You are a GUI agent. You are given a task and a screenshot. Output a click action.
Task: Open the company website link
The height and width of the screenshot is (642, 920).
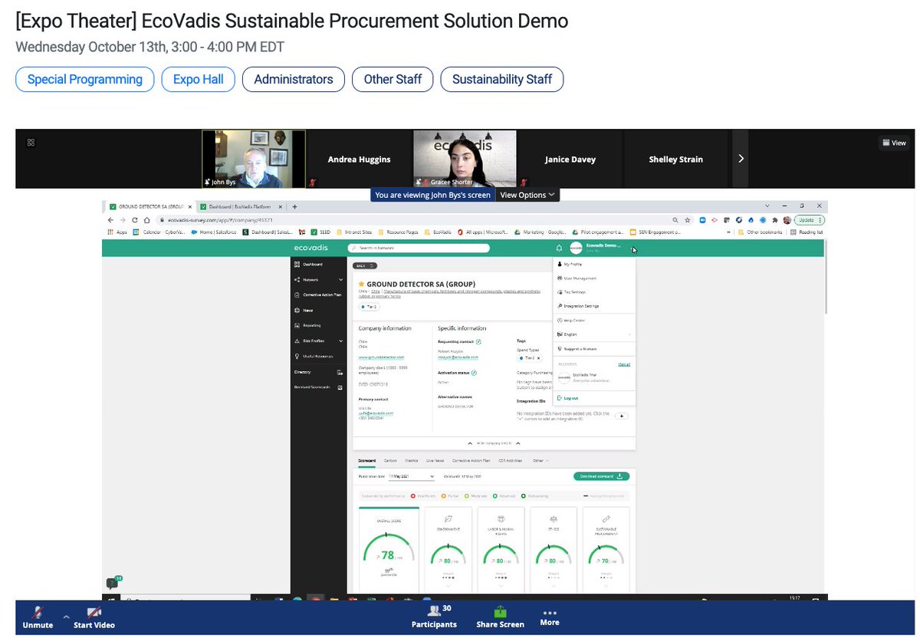pos(381,357)
